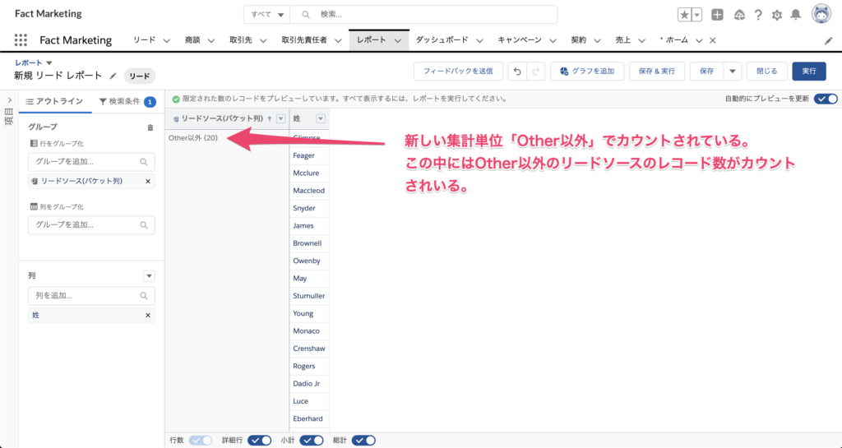842x448 pixels.
Task: Toggle the 詳細行 switch
Action: [x=259, y=441]
